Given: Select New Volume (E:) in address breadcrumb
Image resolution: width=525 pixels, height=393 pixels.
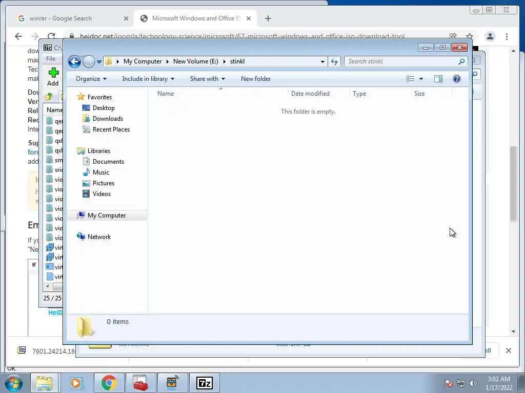Looking at the screenshot, I should coord(195,61).
